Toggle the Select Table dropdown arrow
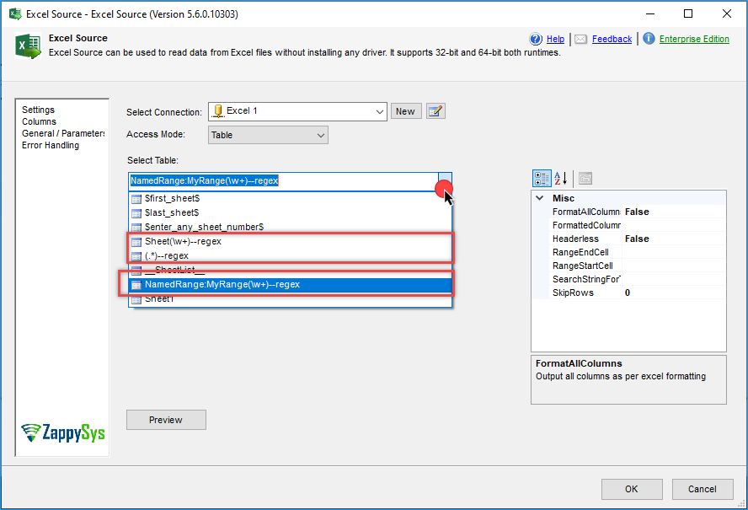 445,181
